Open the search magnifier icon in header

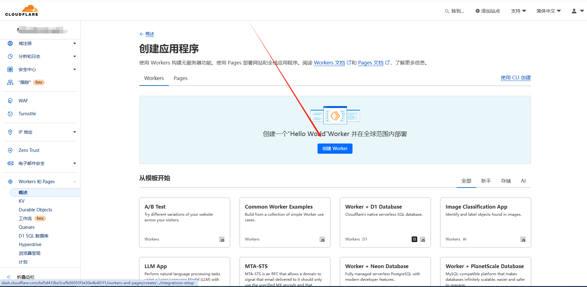click(x=447, y=11)
